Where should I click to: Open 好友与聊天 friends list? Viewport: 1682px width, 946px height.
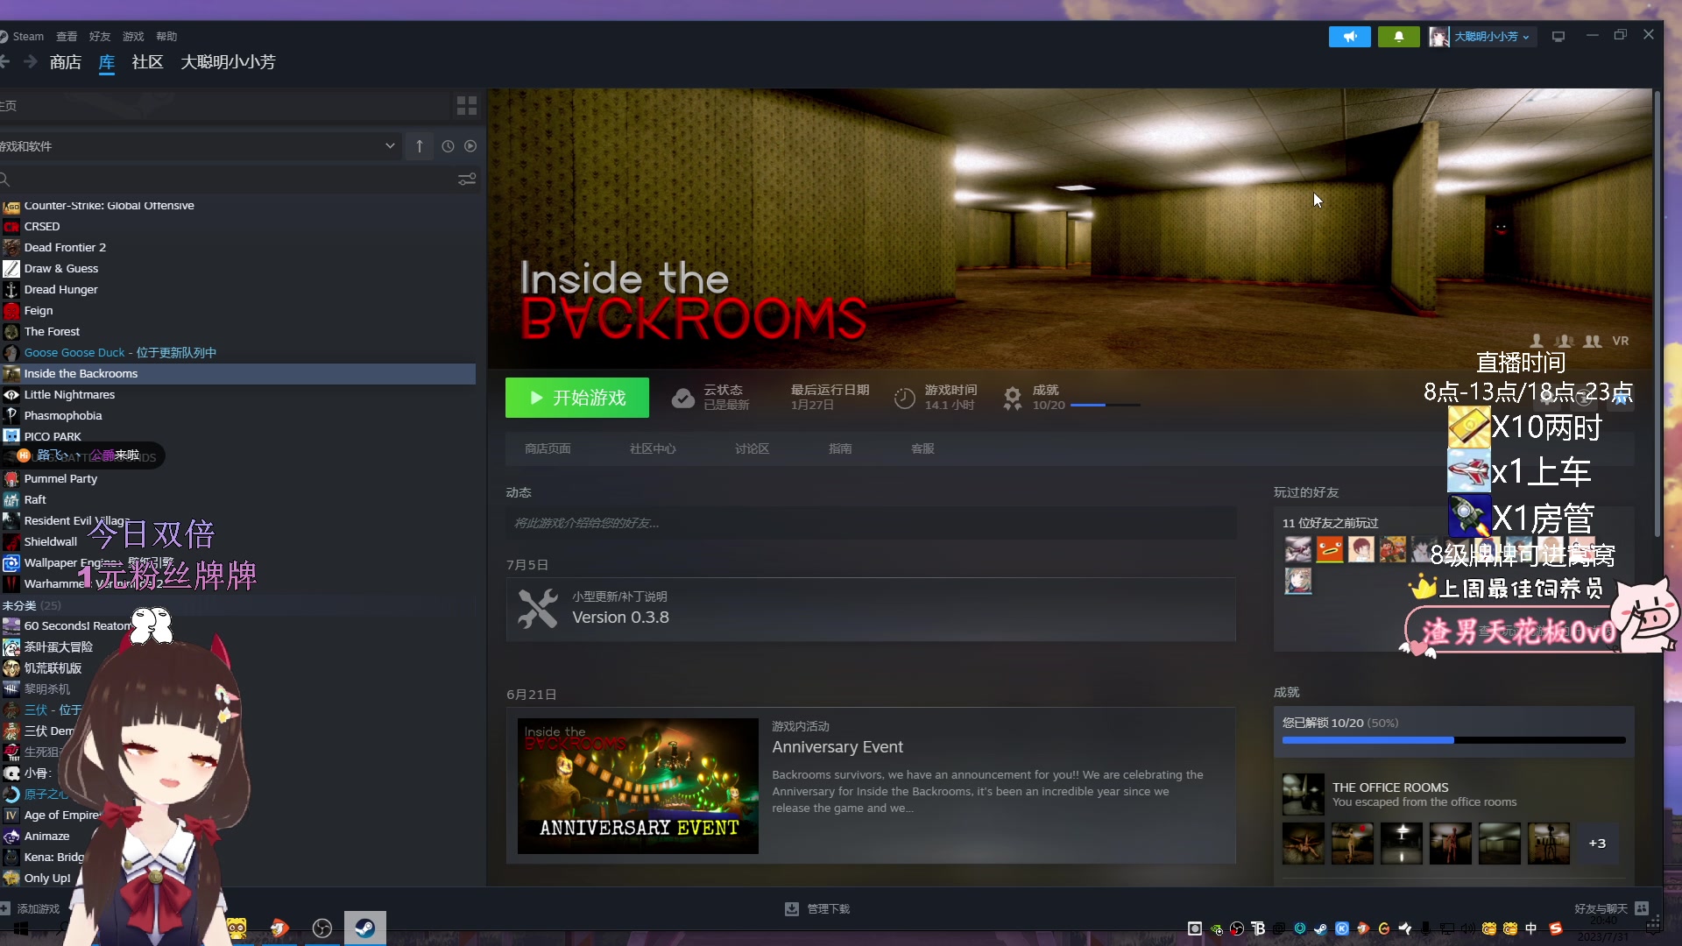click(x=1611, y=909)
